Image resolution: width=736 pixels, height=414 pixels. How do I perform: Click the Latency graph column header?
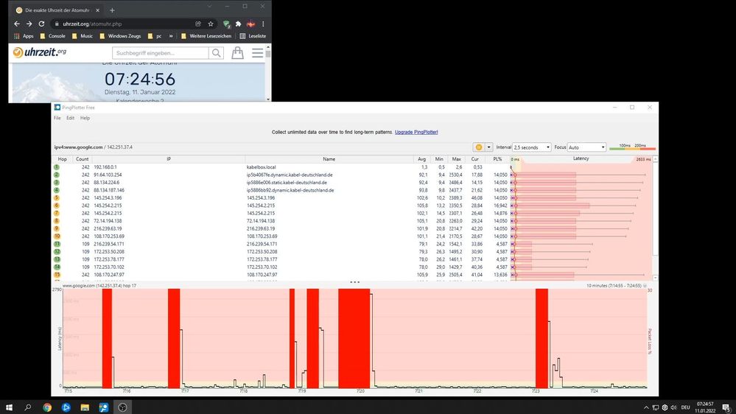click(x=581, y=158)
